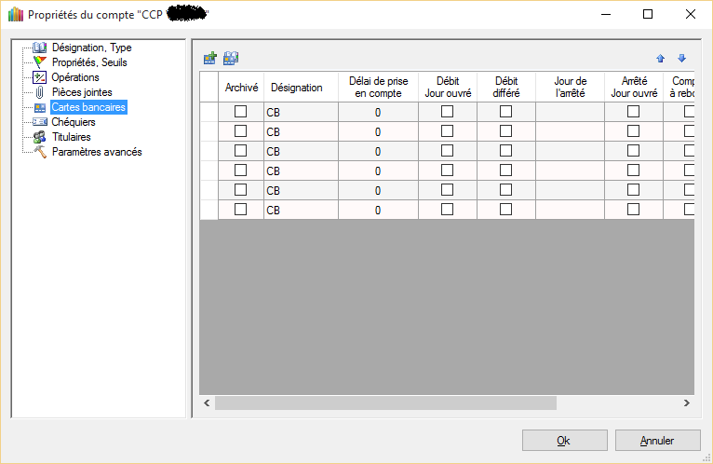713x464 pixels.
Task: Enable Débit Jour ouvré in second row
Action: point(447,131)
